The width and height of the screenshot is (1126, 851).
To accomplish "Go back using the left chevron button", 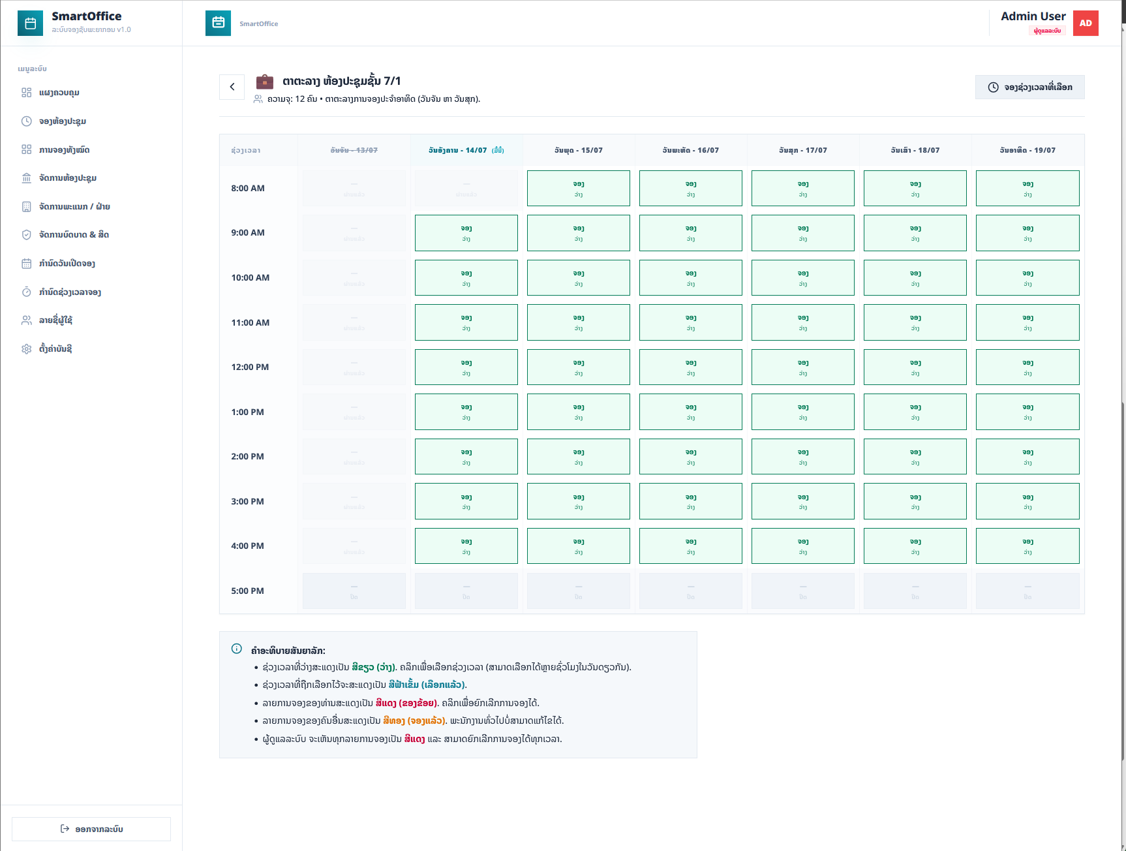I will [232, 87].
